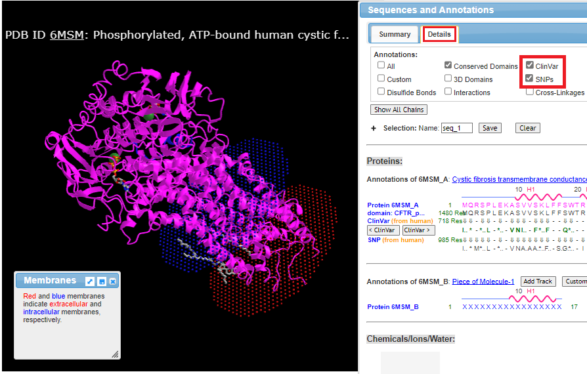Toggle the All annotations checkbox

[x=381, y=65]
